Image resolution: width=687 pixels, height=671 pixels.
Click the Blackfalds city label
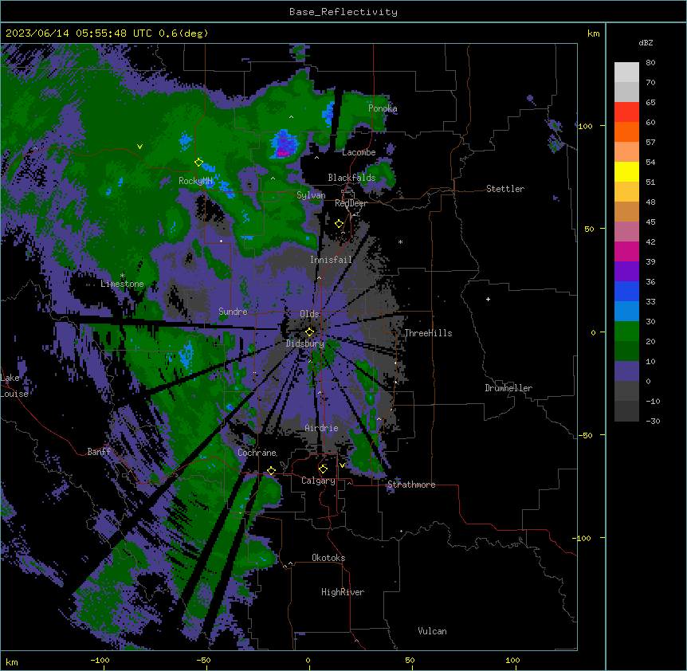(x=351, y=178)
